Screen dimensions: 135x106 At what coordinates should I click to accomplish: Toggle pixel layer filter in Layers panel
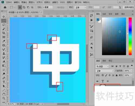[x=112, y=66]
